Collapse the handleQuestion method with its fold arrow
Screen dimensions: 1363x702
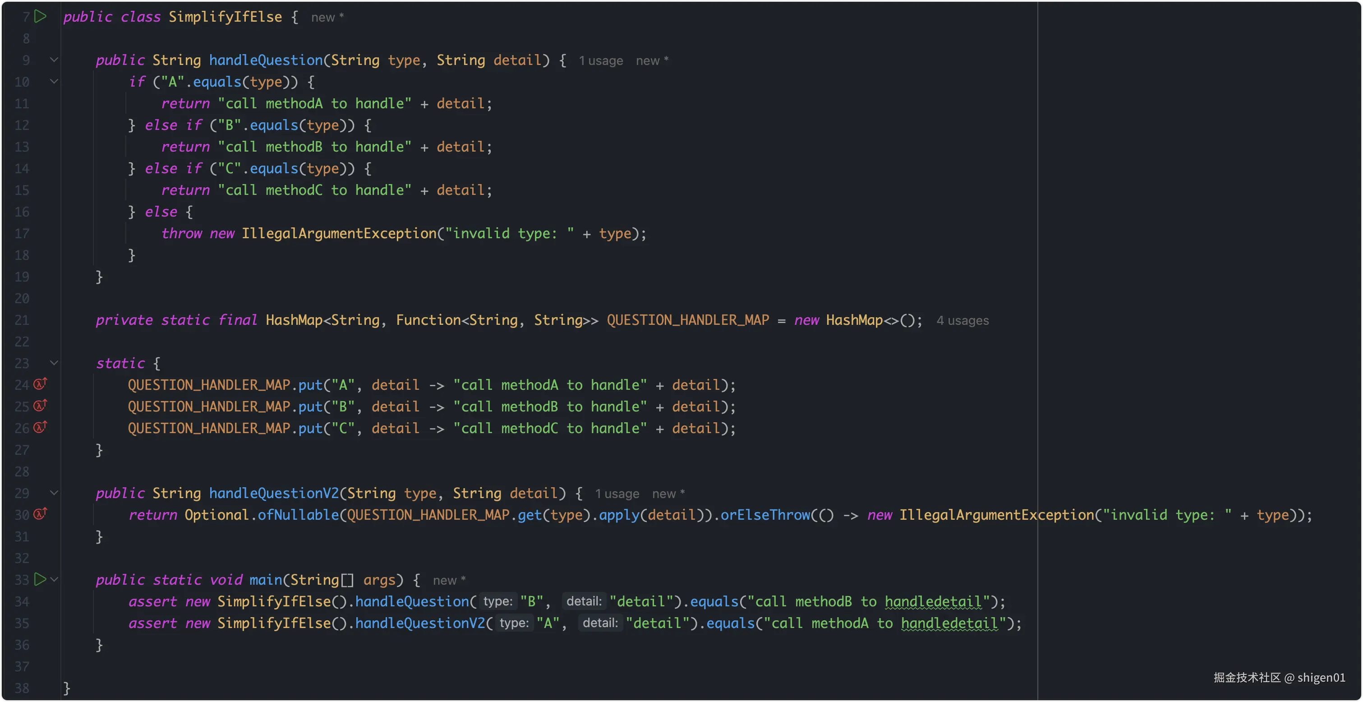[x=54, y=60]
